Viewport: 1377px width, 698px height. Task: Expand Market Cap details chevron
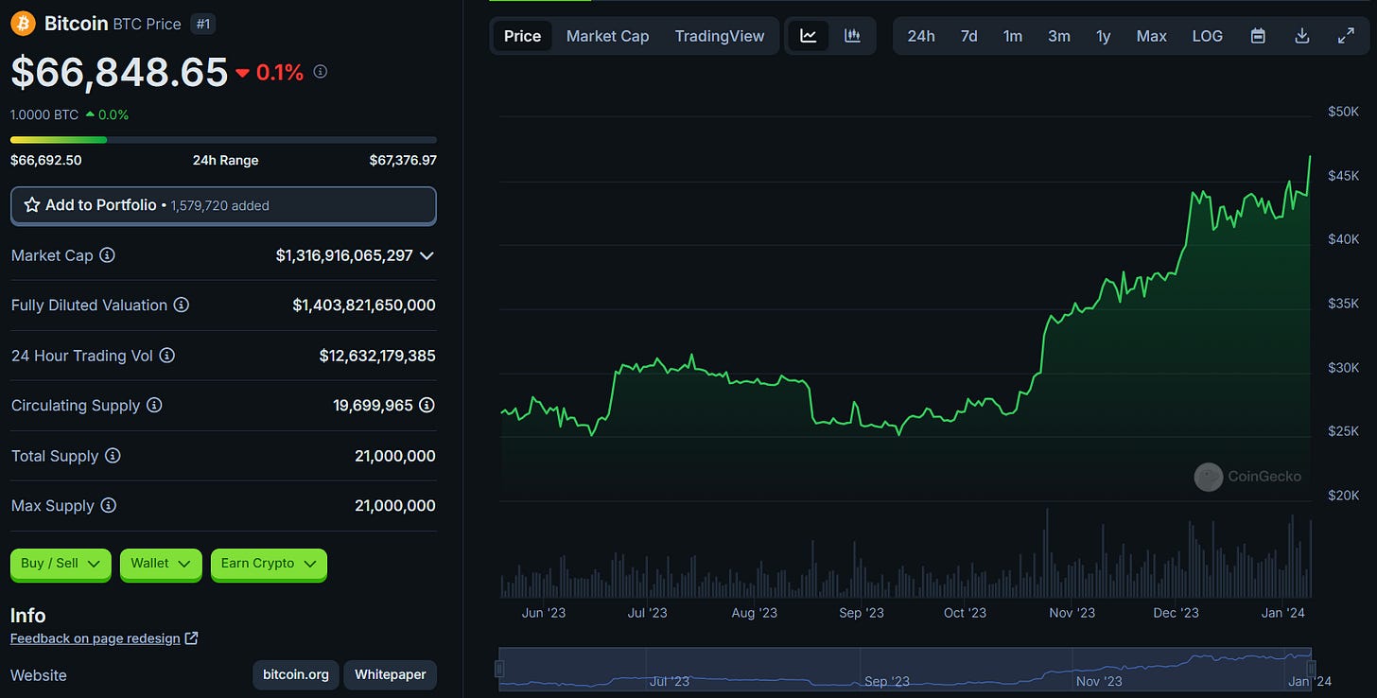[x=427, y=255]
